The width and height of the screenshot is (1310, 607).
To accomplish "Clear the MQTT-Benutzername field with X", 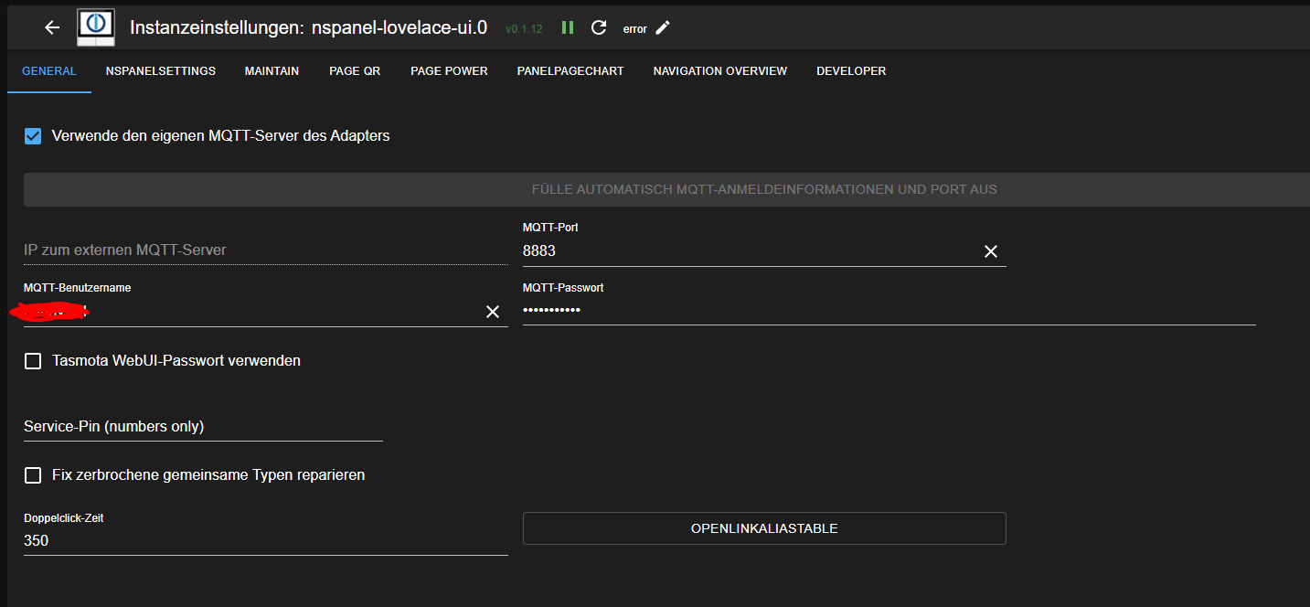I will pyautogui.click(x=492, y=312).
